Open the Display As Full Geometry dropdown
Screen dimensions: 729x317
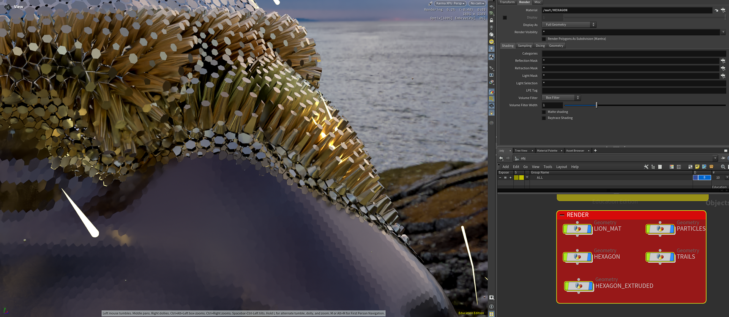569,25
